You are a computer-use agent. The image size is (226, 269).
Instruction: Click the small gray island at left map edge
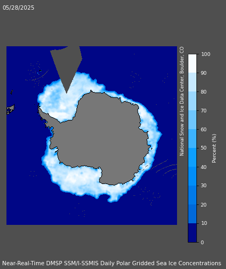pyautogui.click(x=10, y=109)
